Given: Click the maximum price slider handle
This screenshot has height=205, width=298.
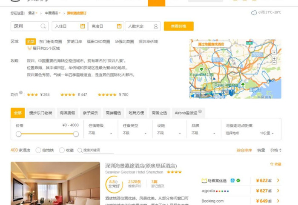Looking at the screenshot, I should (76, 134).
